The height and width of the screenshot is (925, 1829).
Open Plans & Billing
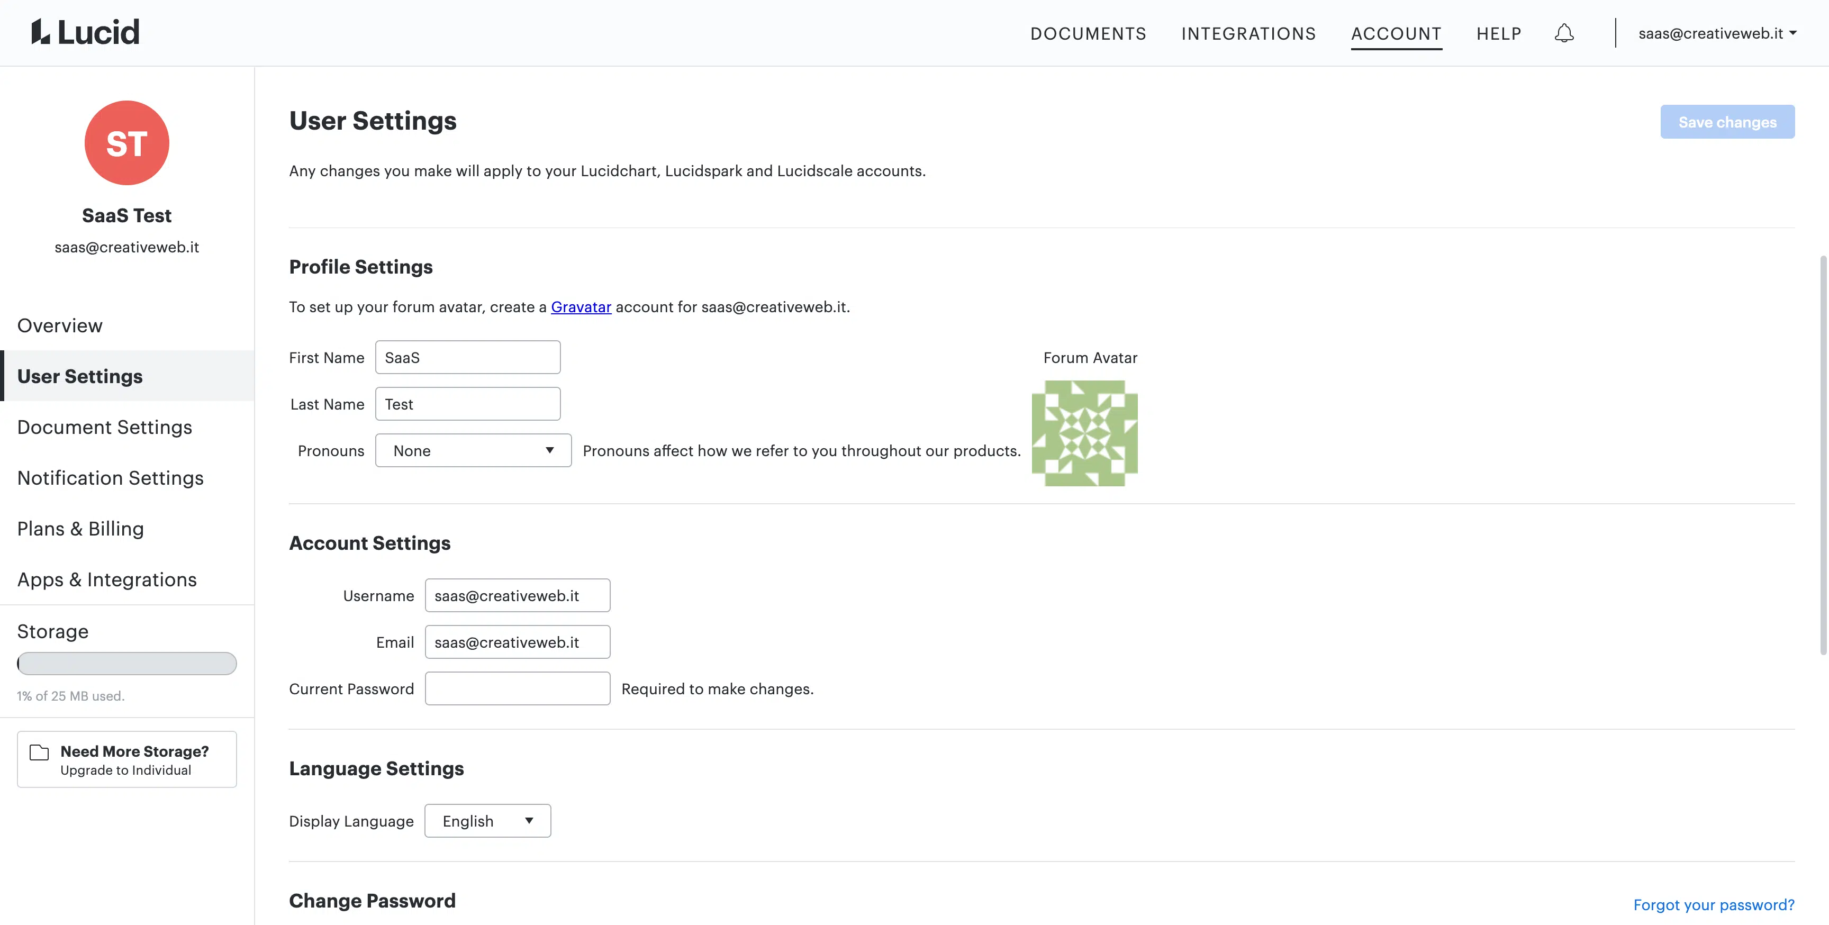coord(127,528)
